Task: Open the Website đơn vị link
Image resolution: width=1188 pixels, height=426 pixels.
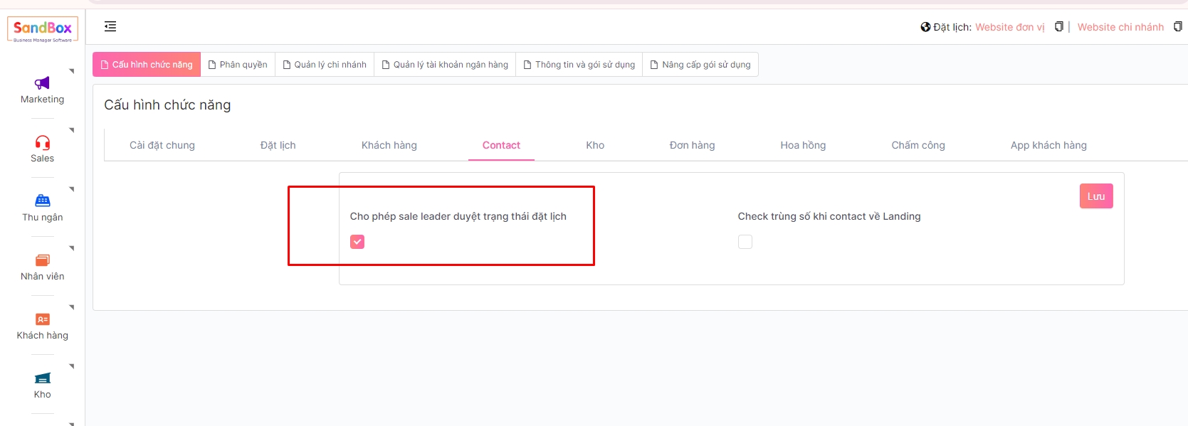Action: (1009, 27)
